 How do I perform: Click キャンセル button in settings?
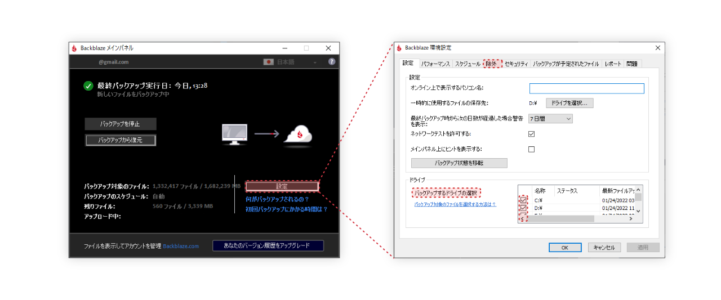tap(604, 247)
